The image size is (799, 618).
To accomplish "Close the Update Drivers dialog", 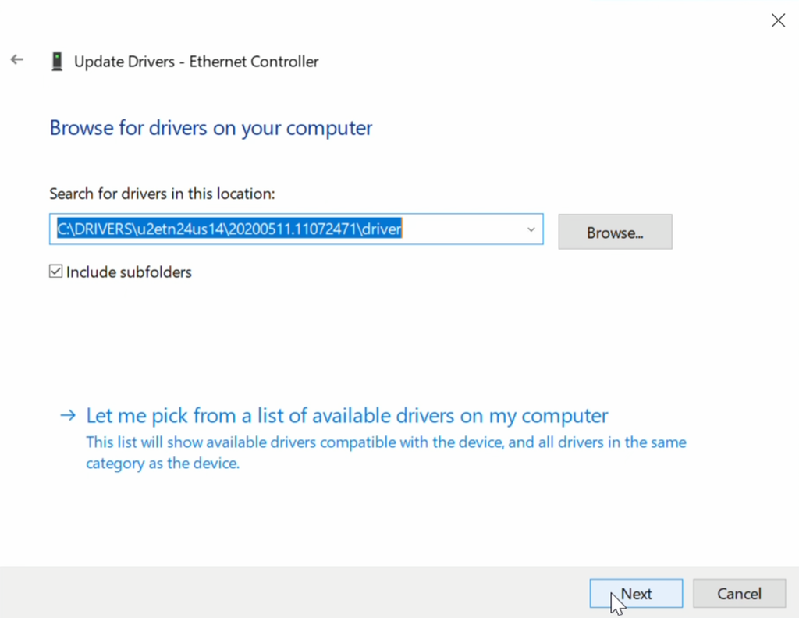I will 778,20.
